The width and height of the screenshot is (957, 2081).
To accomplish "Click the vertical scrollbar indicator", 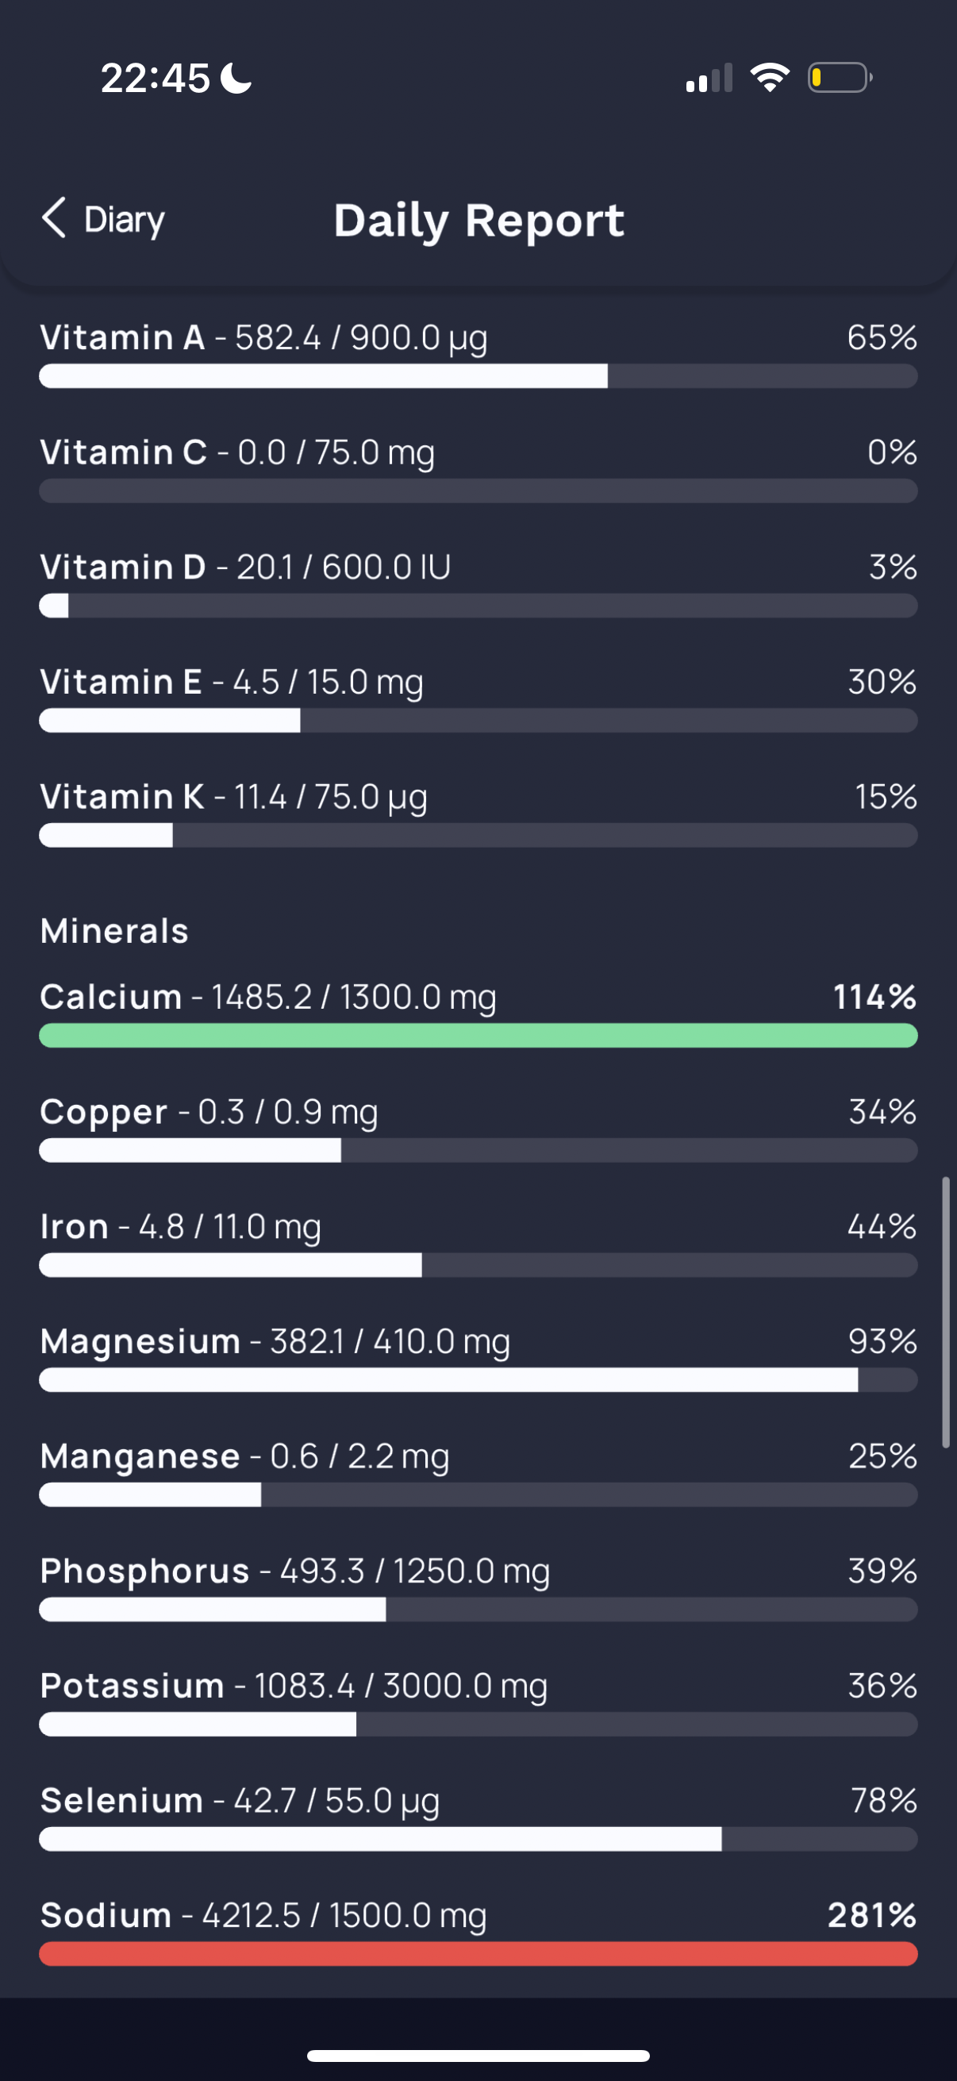I will tap(946, 1312).
